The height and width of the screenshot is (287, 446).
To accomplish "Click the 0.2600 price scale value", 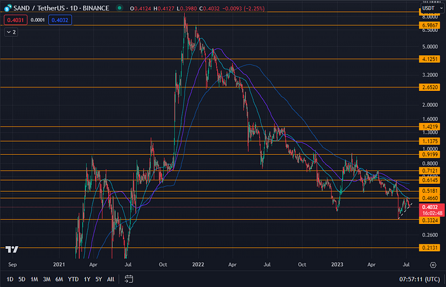I will [430, 235].
